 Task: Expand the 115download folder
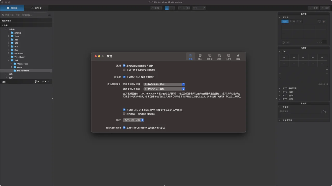11,64
